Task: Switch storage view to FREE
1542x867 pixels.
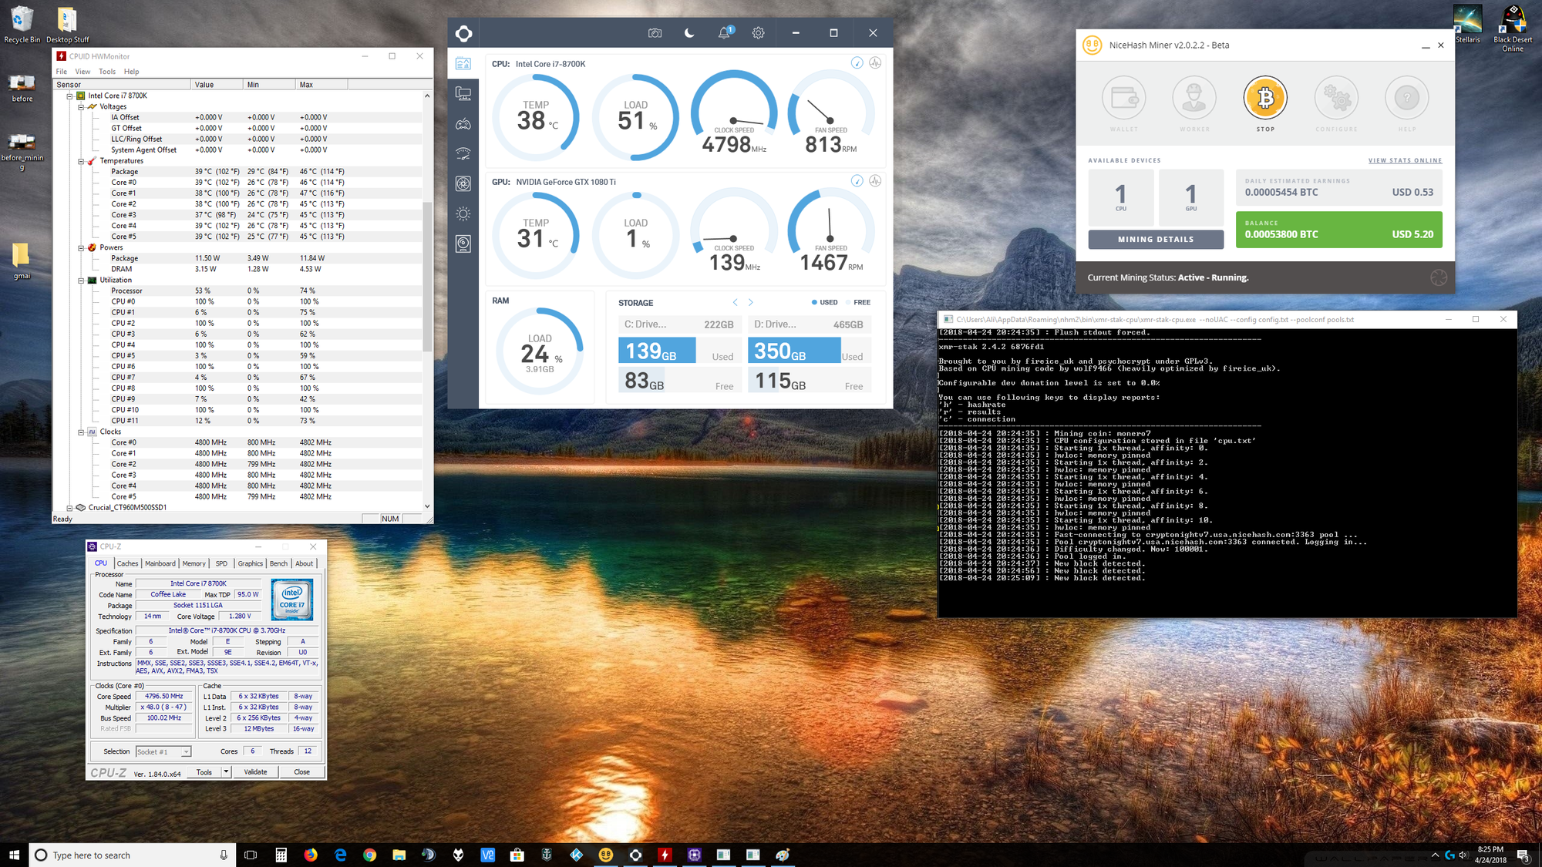Action: point(859,302)
